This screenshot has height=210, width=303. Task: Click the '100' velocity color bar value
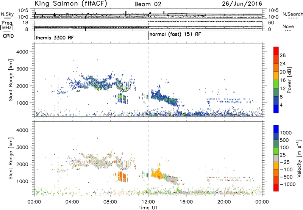coord(284,147)
